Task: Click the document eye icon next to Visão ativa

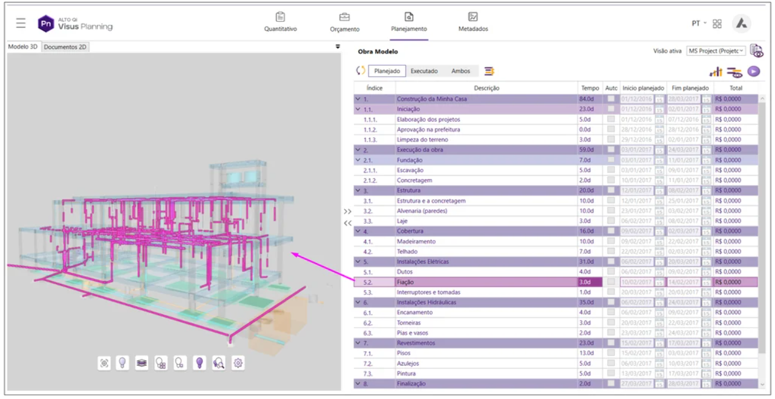Action: coord(756,51)
